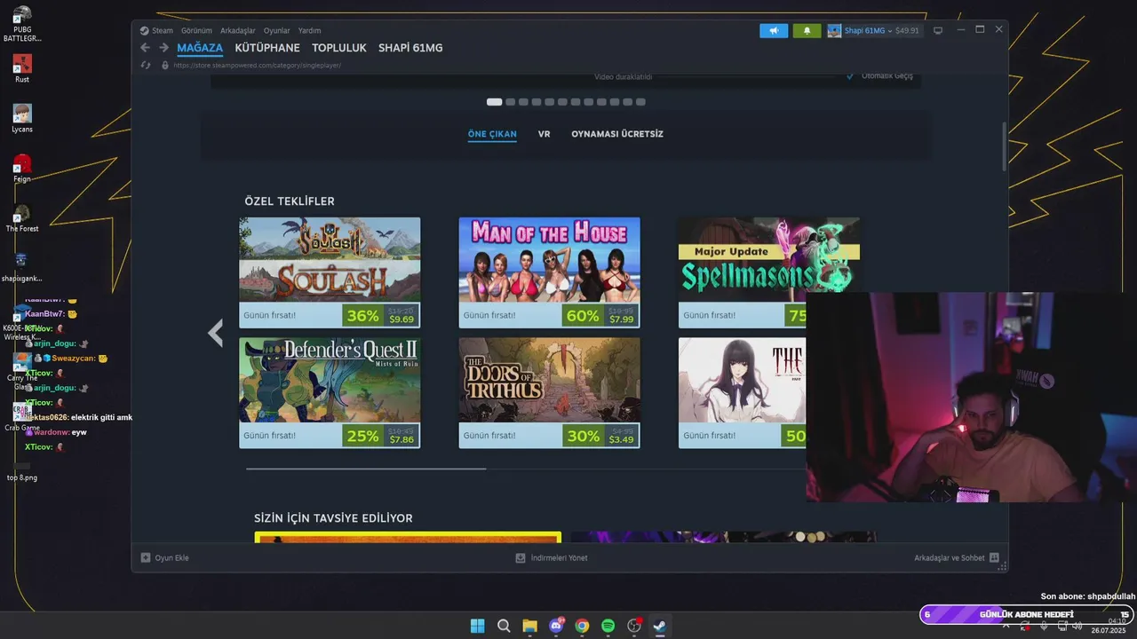1137x639 pixels.
Task: Open Arkadaşlar ve Sohbet
Action: 950,558
